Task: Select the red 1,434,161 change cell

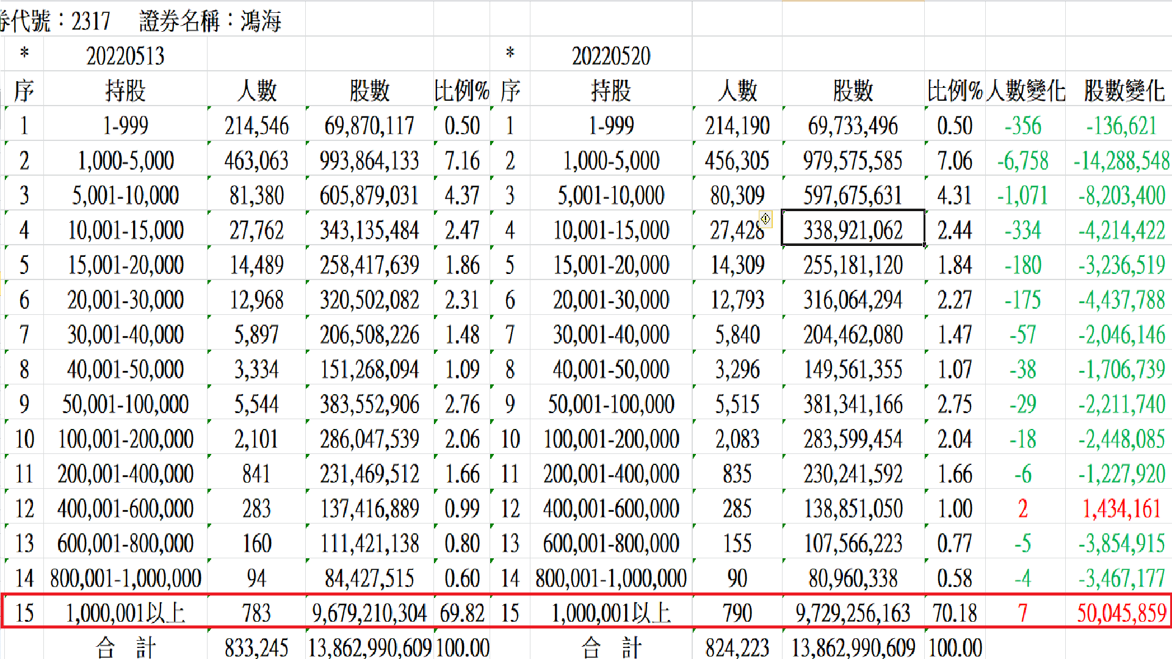Action: point(1121,508)
